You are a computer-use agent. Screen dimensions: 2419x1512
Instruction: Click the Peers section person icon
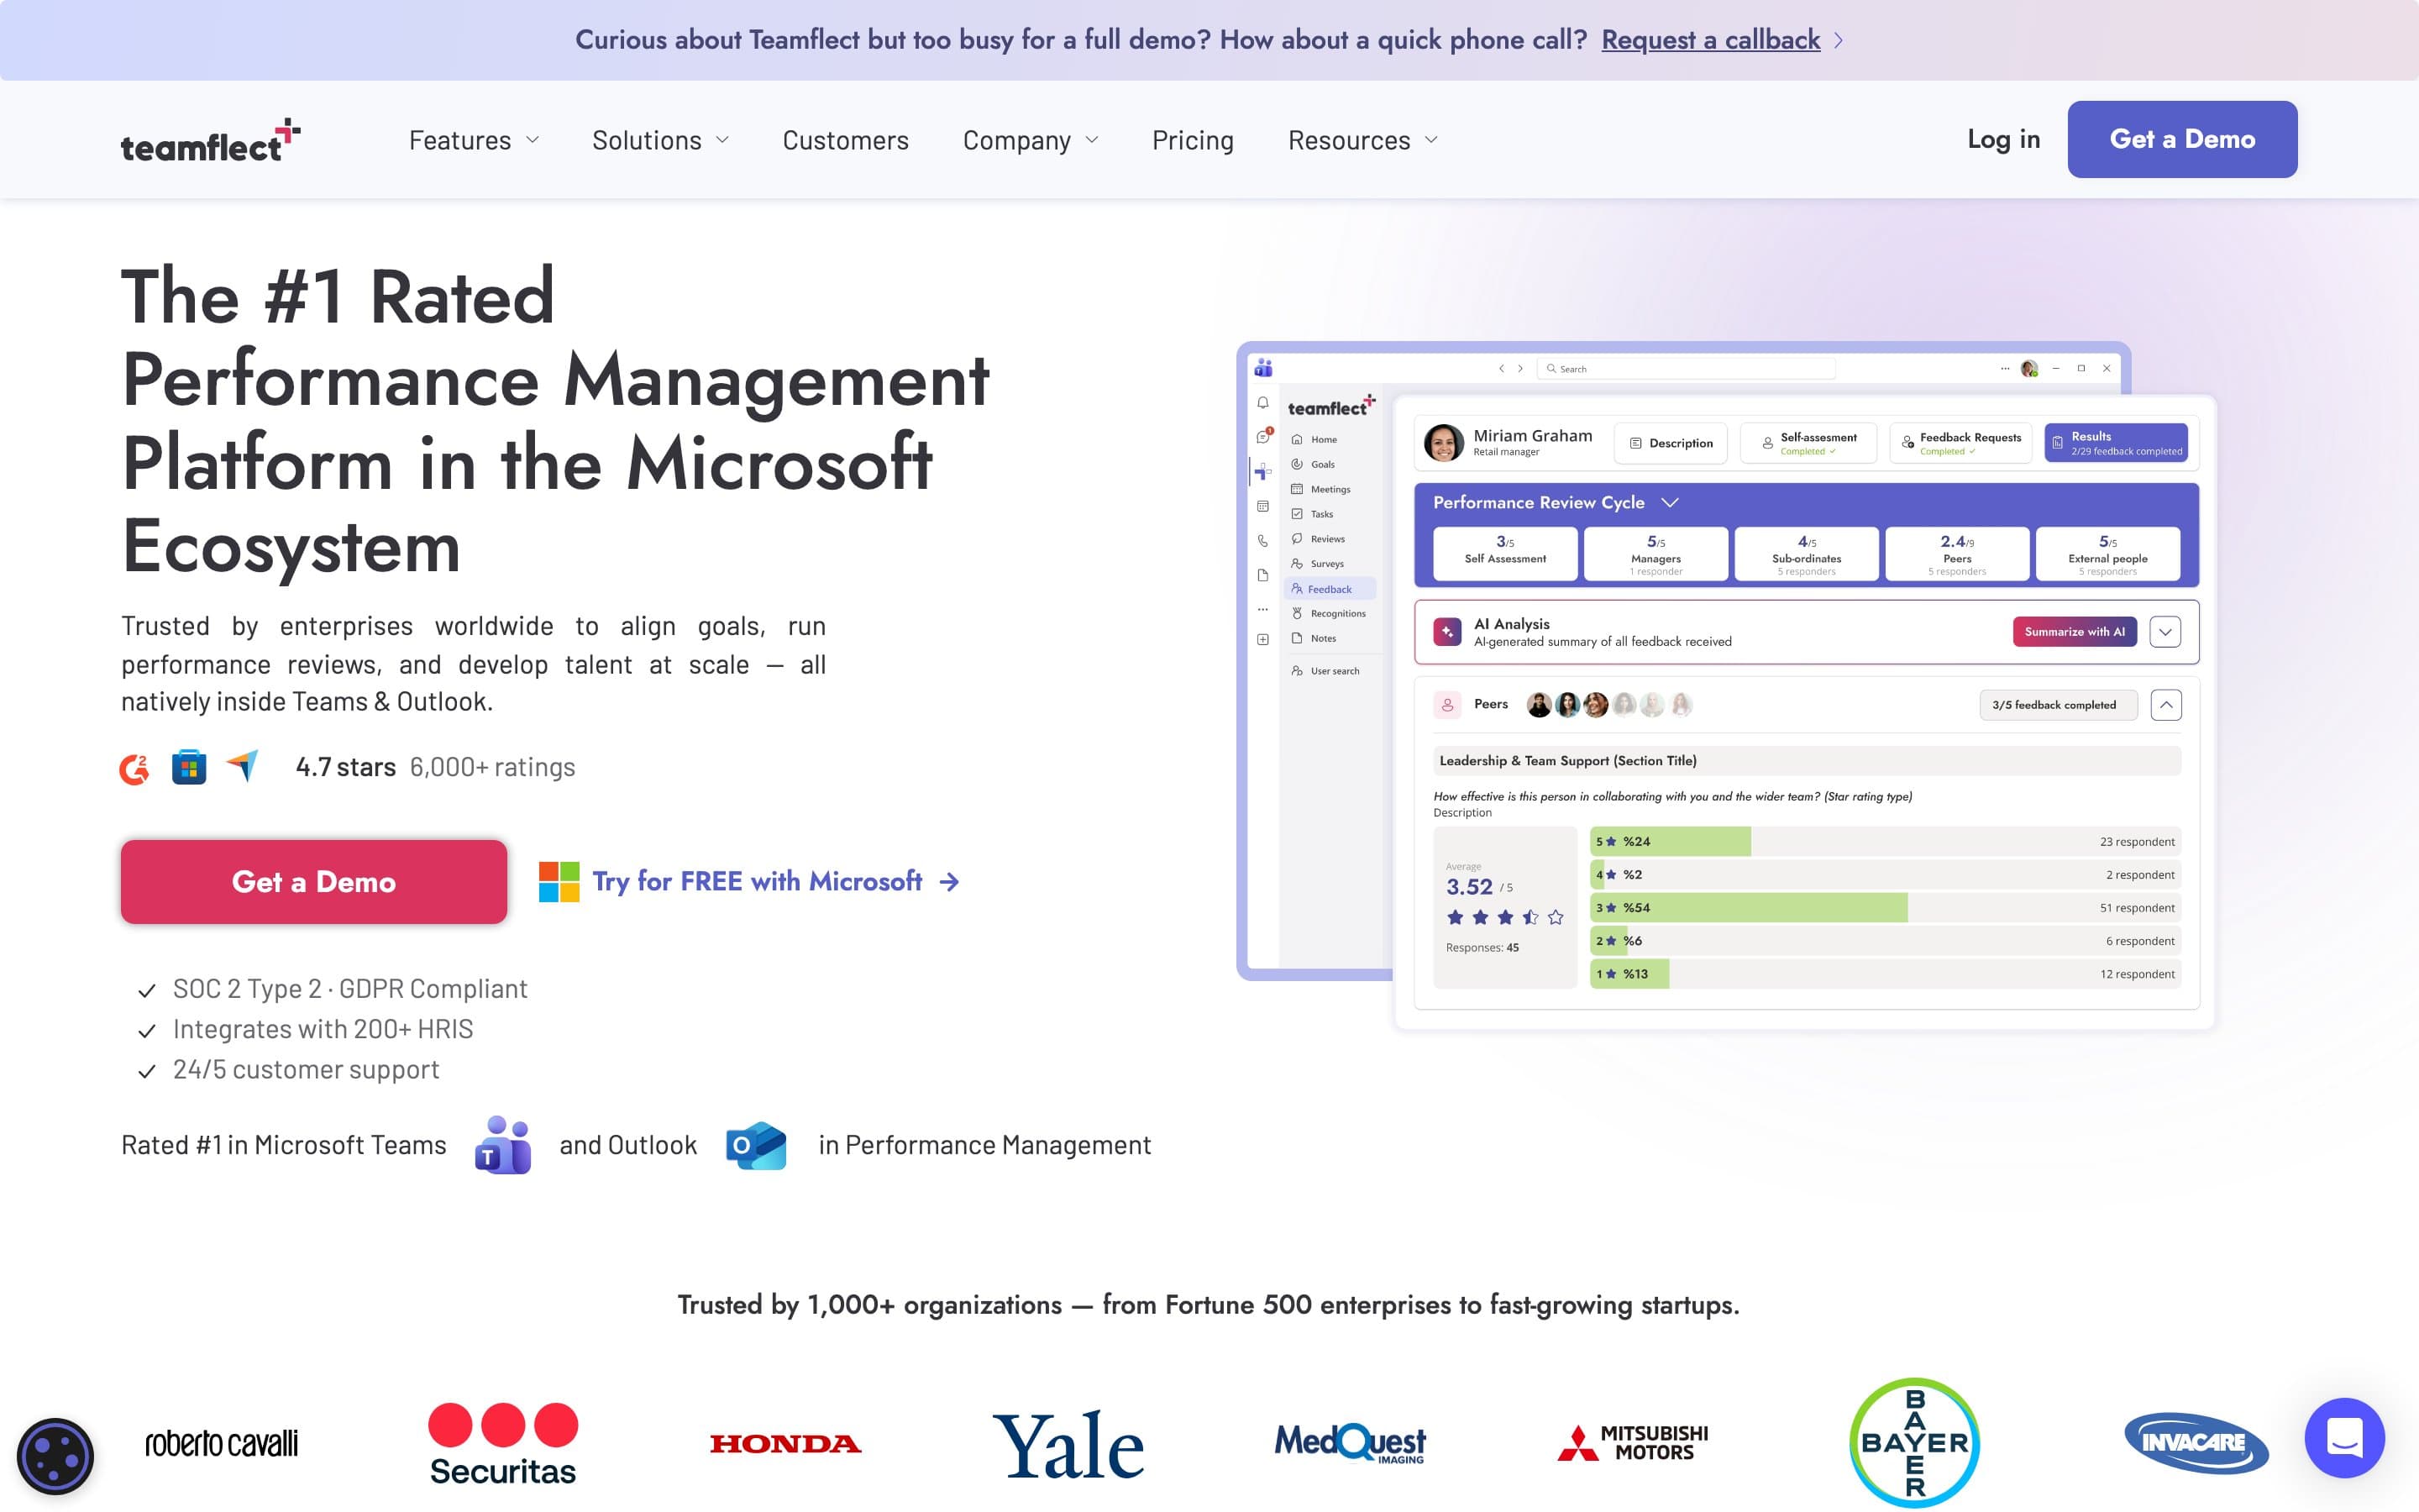pyautogui.click(x=1447, y=705)
